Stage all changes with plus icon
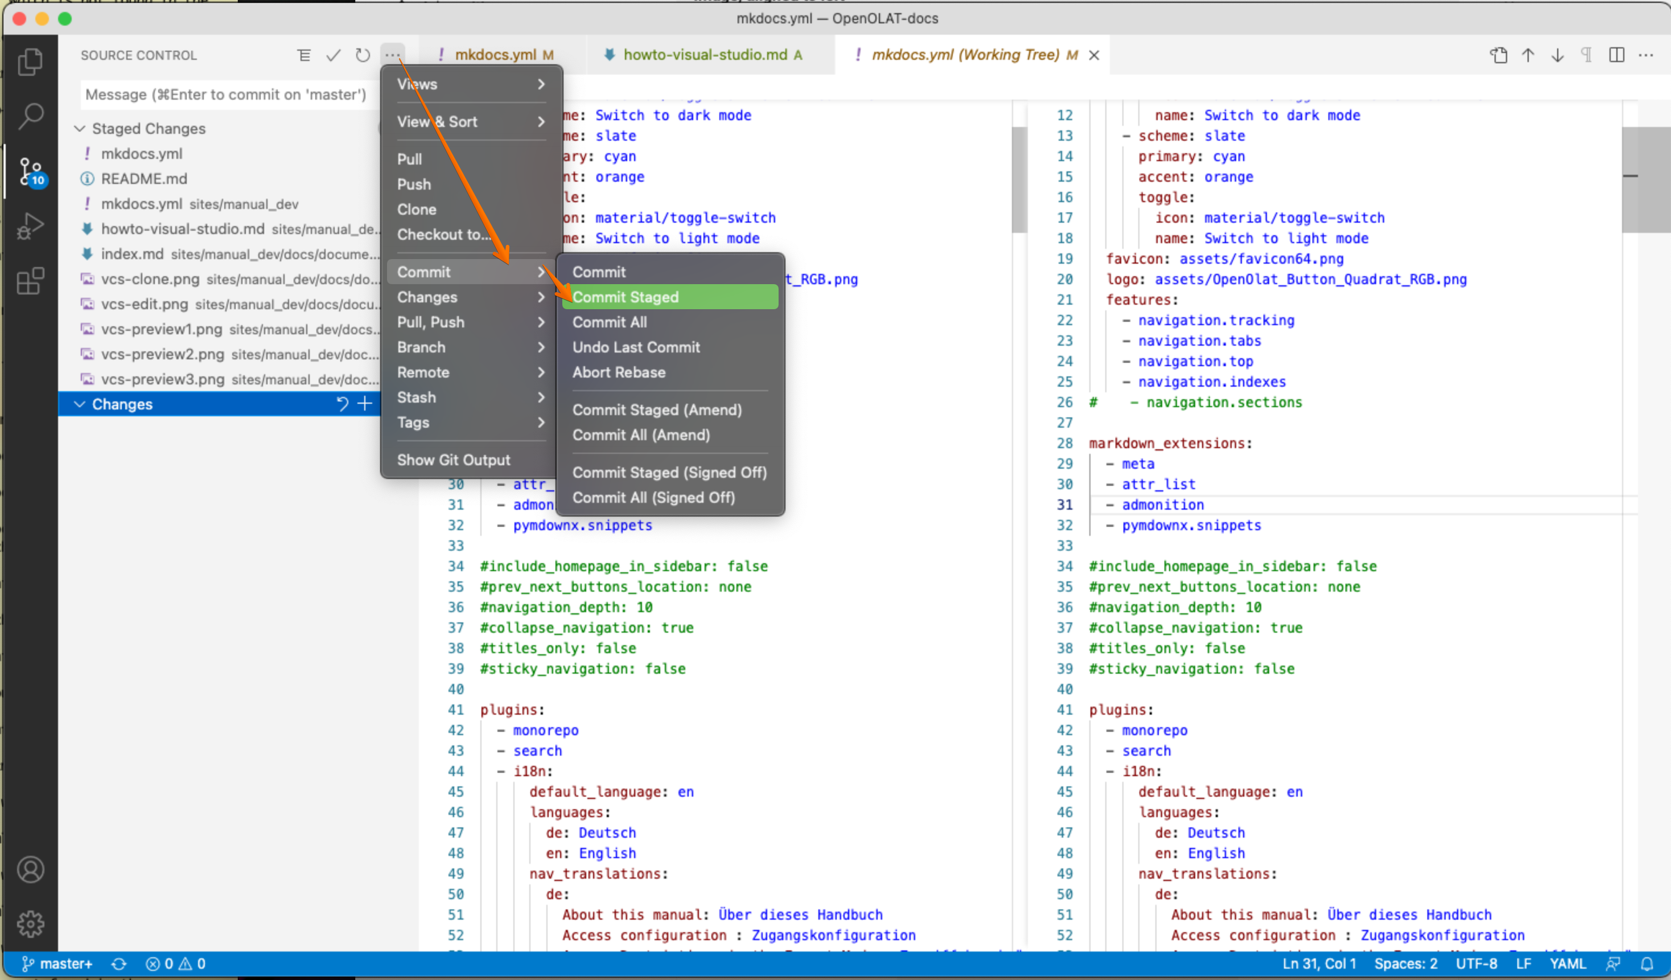Screen dimensions: 1671x980 point(365,403)
